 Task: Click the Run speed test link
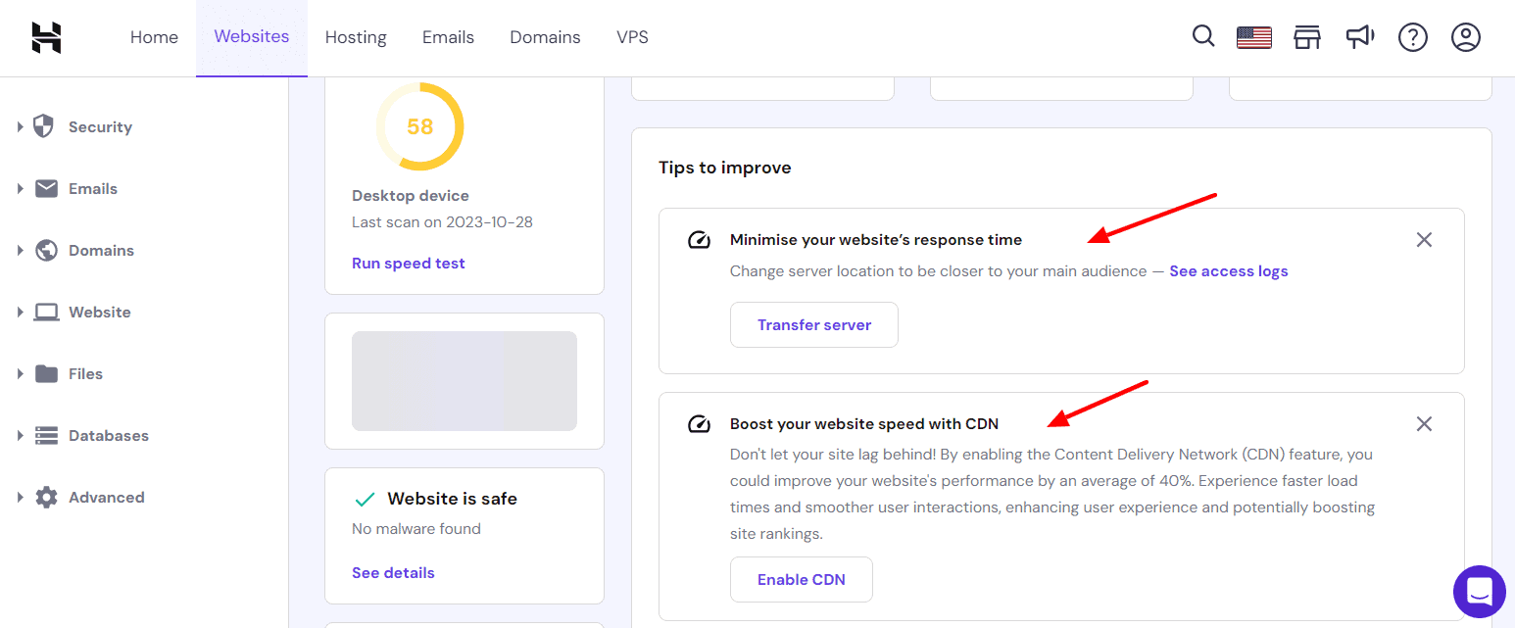(x=408, y=264)
